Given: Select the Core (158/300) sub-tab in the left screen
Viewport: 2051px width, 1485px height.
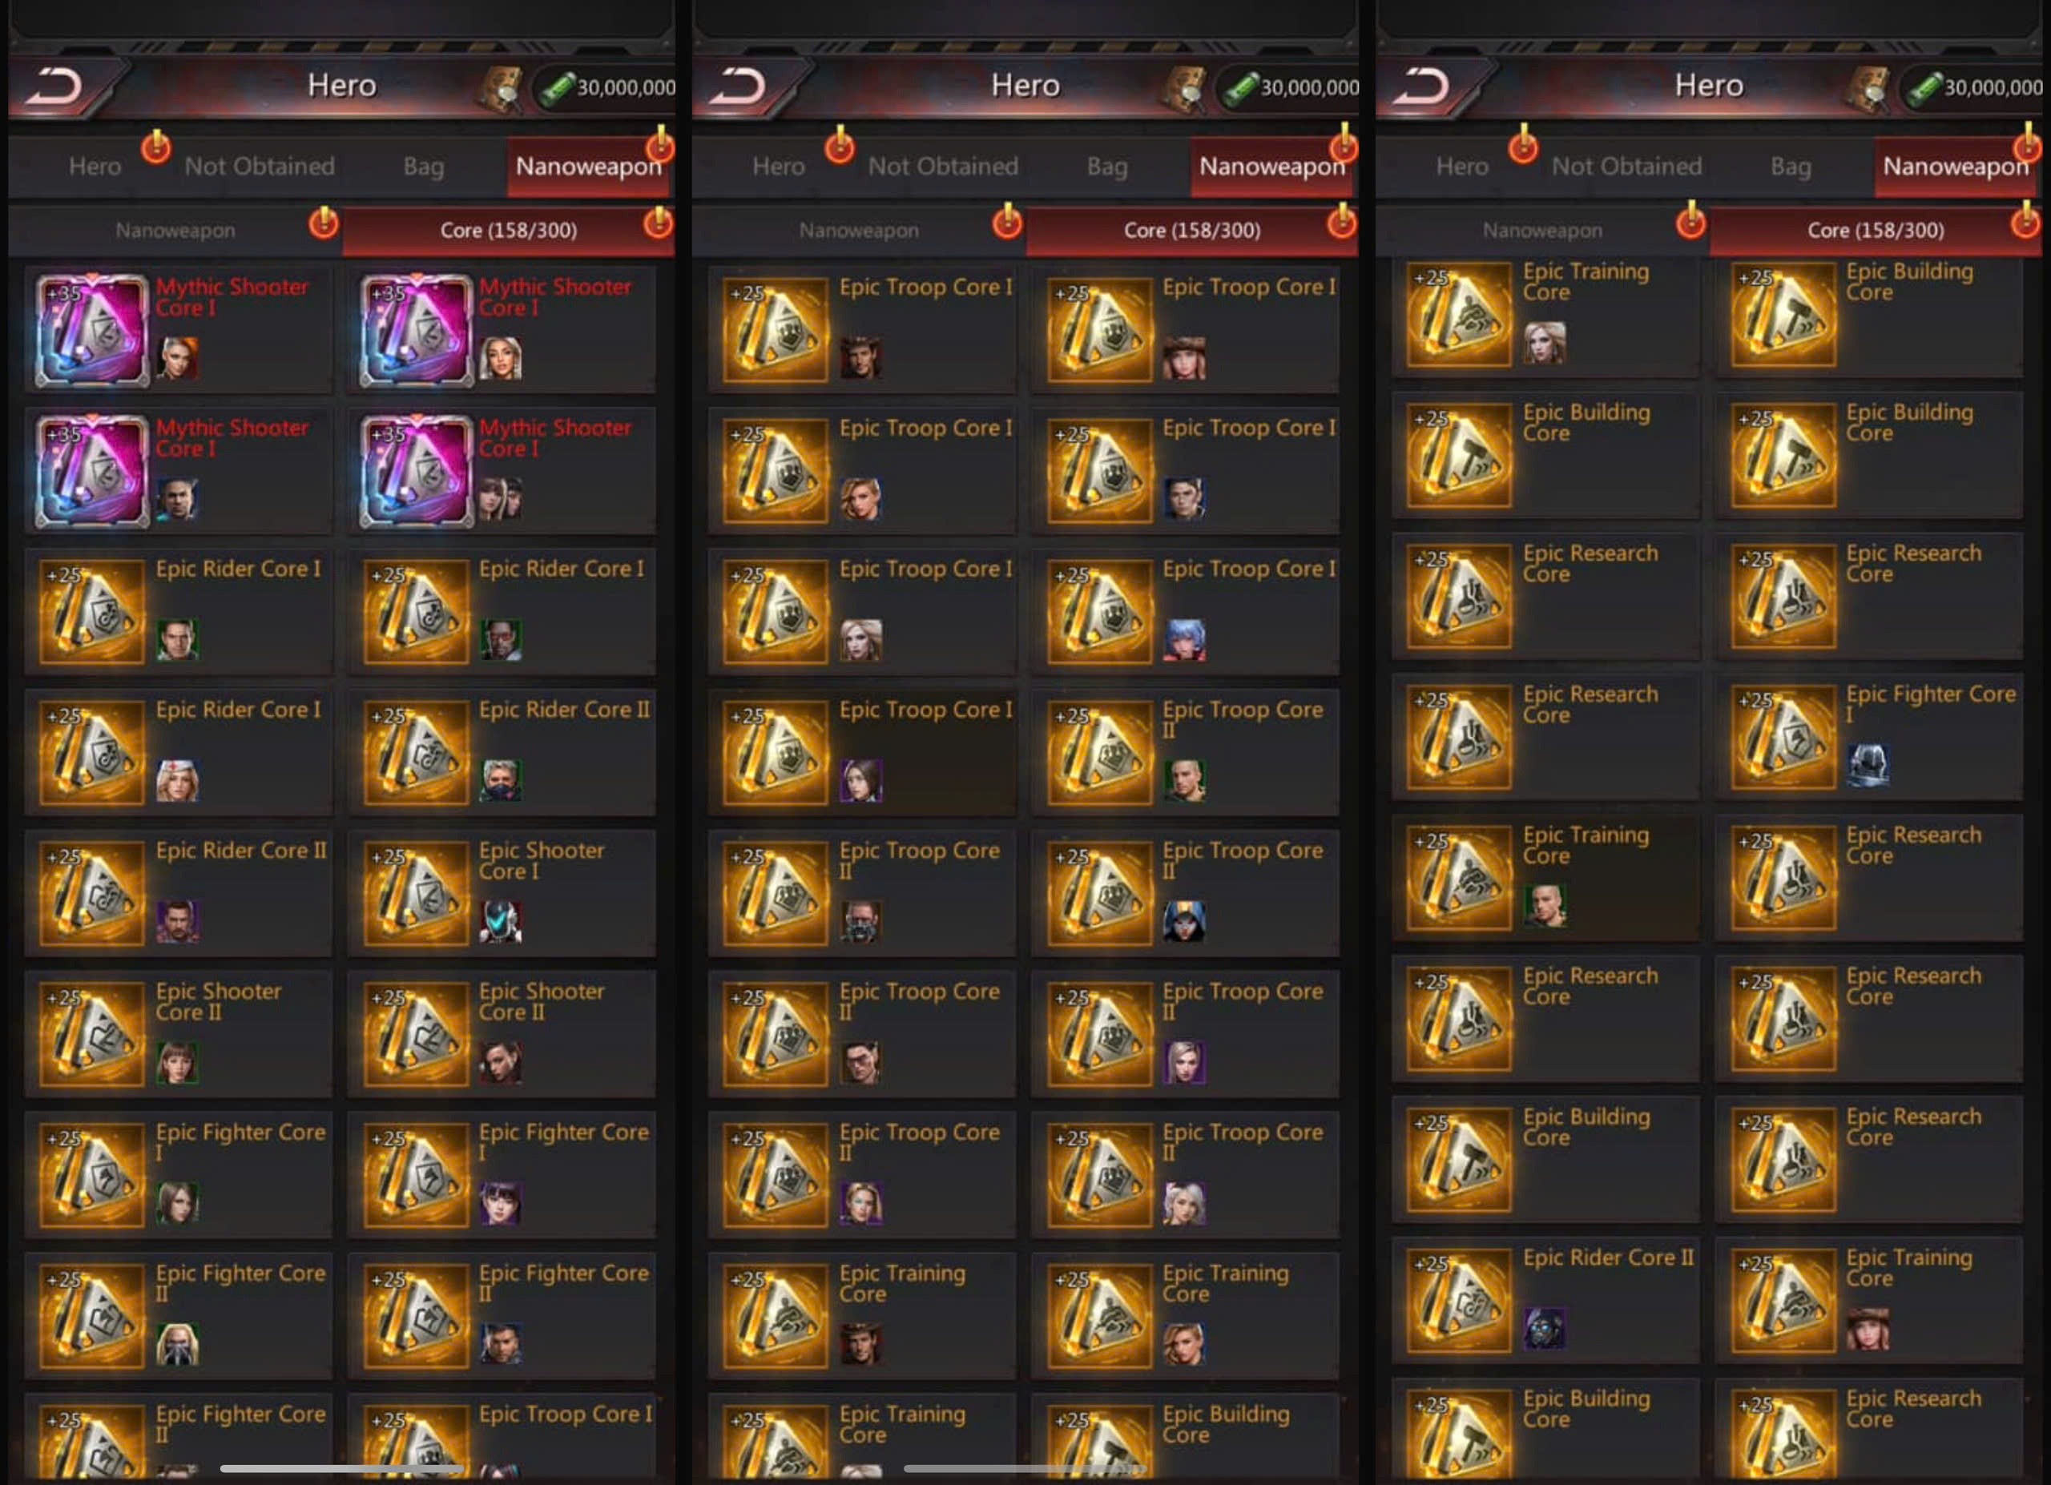Looking at the screenshot, I should tap(508, 231).
